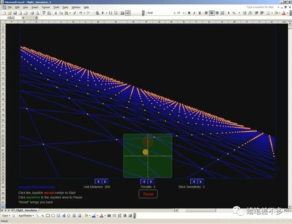Viewport: 292px width, 224px height.
Task: Click the vertical scrollbar down arrow
Action: [x=290, y=207]
